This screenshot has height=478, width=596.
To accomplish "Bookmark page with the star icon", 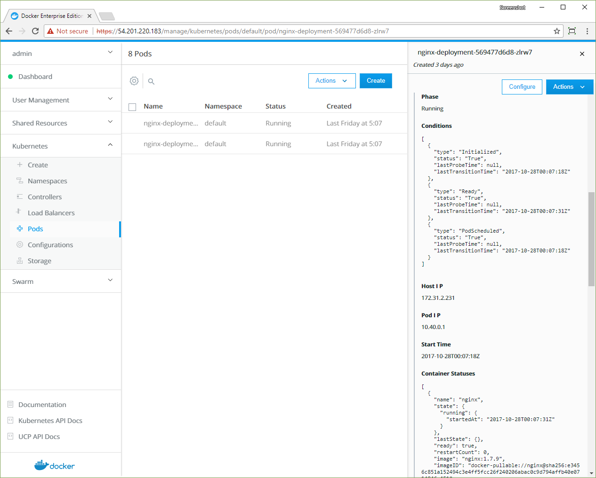I will coord(557,31).
